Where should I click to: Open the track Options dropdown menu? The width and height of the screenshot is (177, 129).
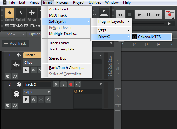34,34
